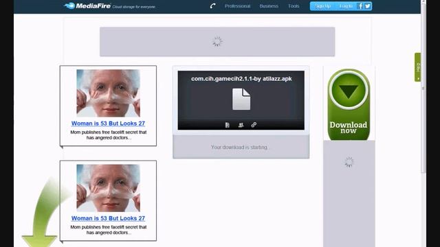Click filename com.cih.gamecih2.1.1-by atilazz.apk
This screenshot has height=247, width=440.
tap(241, 79)
